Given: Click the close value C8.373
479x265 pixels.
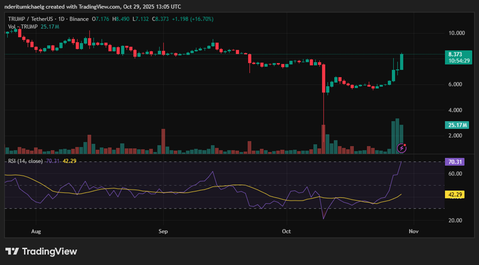Looking at the screenshot, I should click(x=160, y=19).
